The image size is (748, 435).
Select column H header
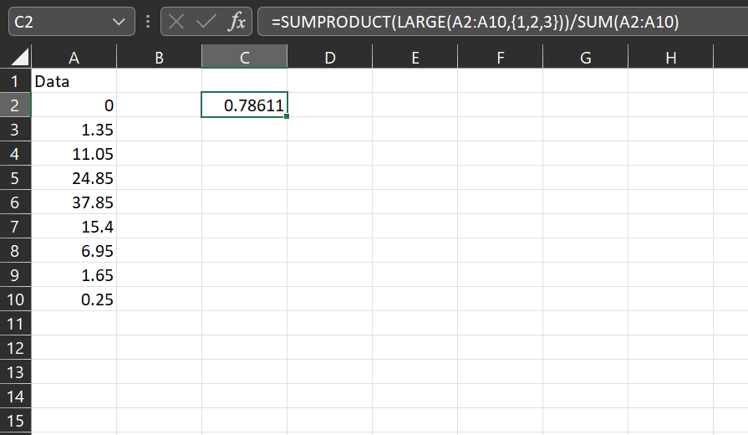671,57
